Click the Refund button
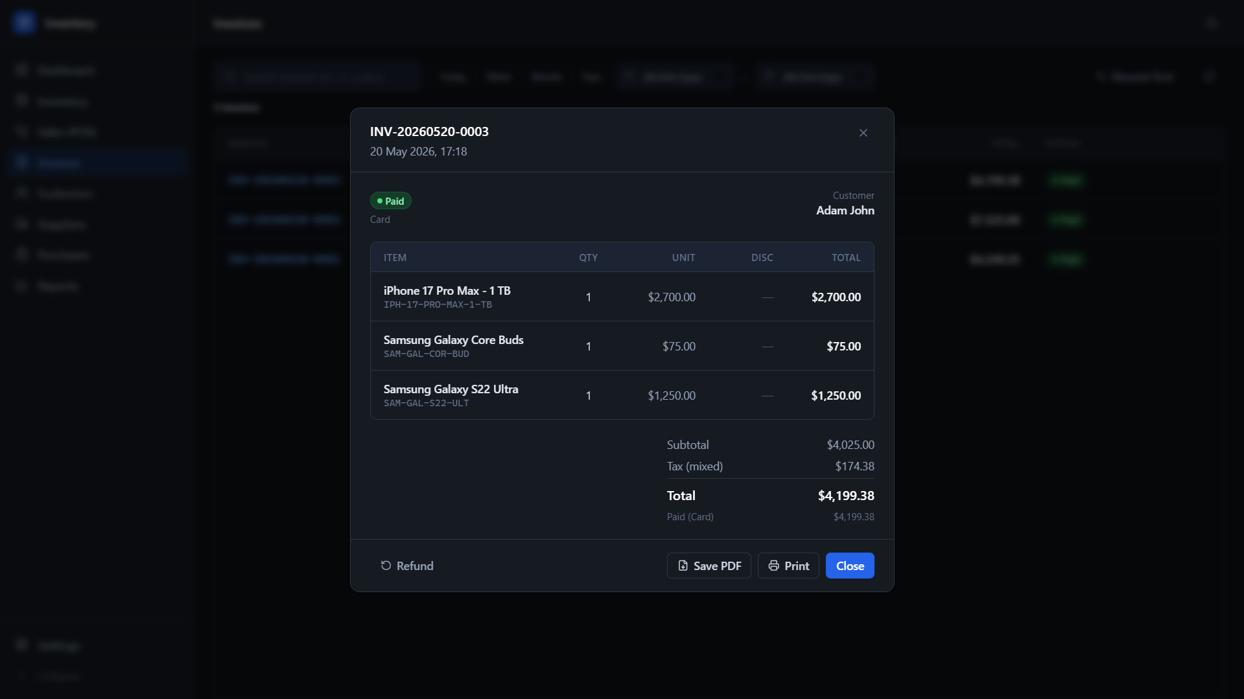The image size is (1244, 699). pyautogui.click(x=406, y=566)
